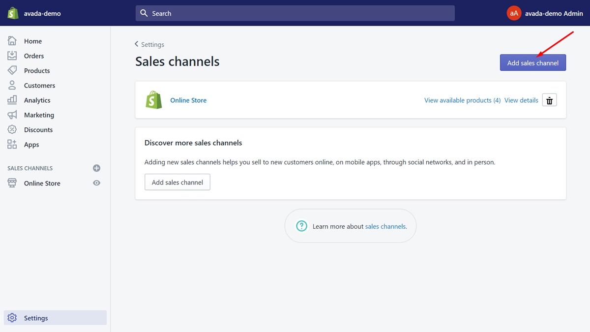
Task: Click the View details link
Action: point(521,100)
